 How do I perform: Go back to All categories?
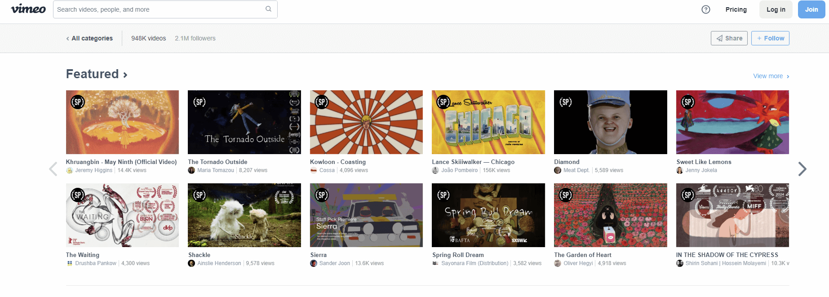89,38
